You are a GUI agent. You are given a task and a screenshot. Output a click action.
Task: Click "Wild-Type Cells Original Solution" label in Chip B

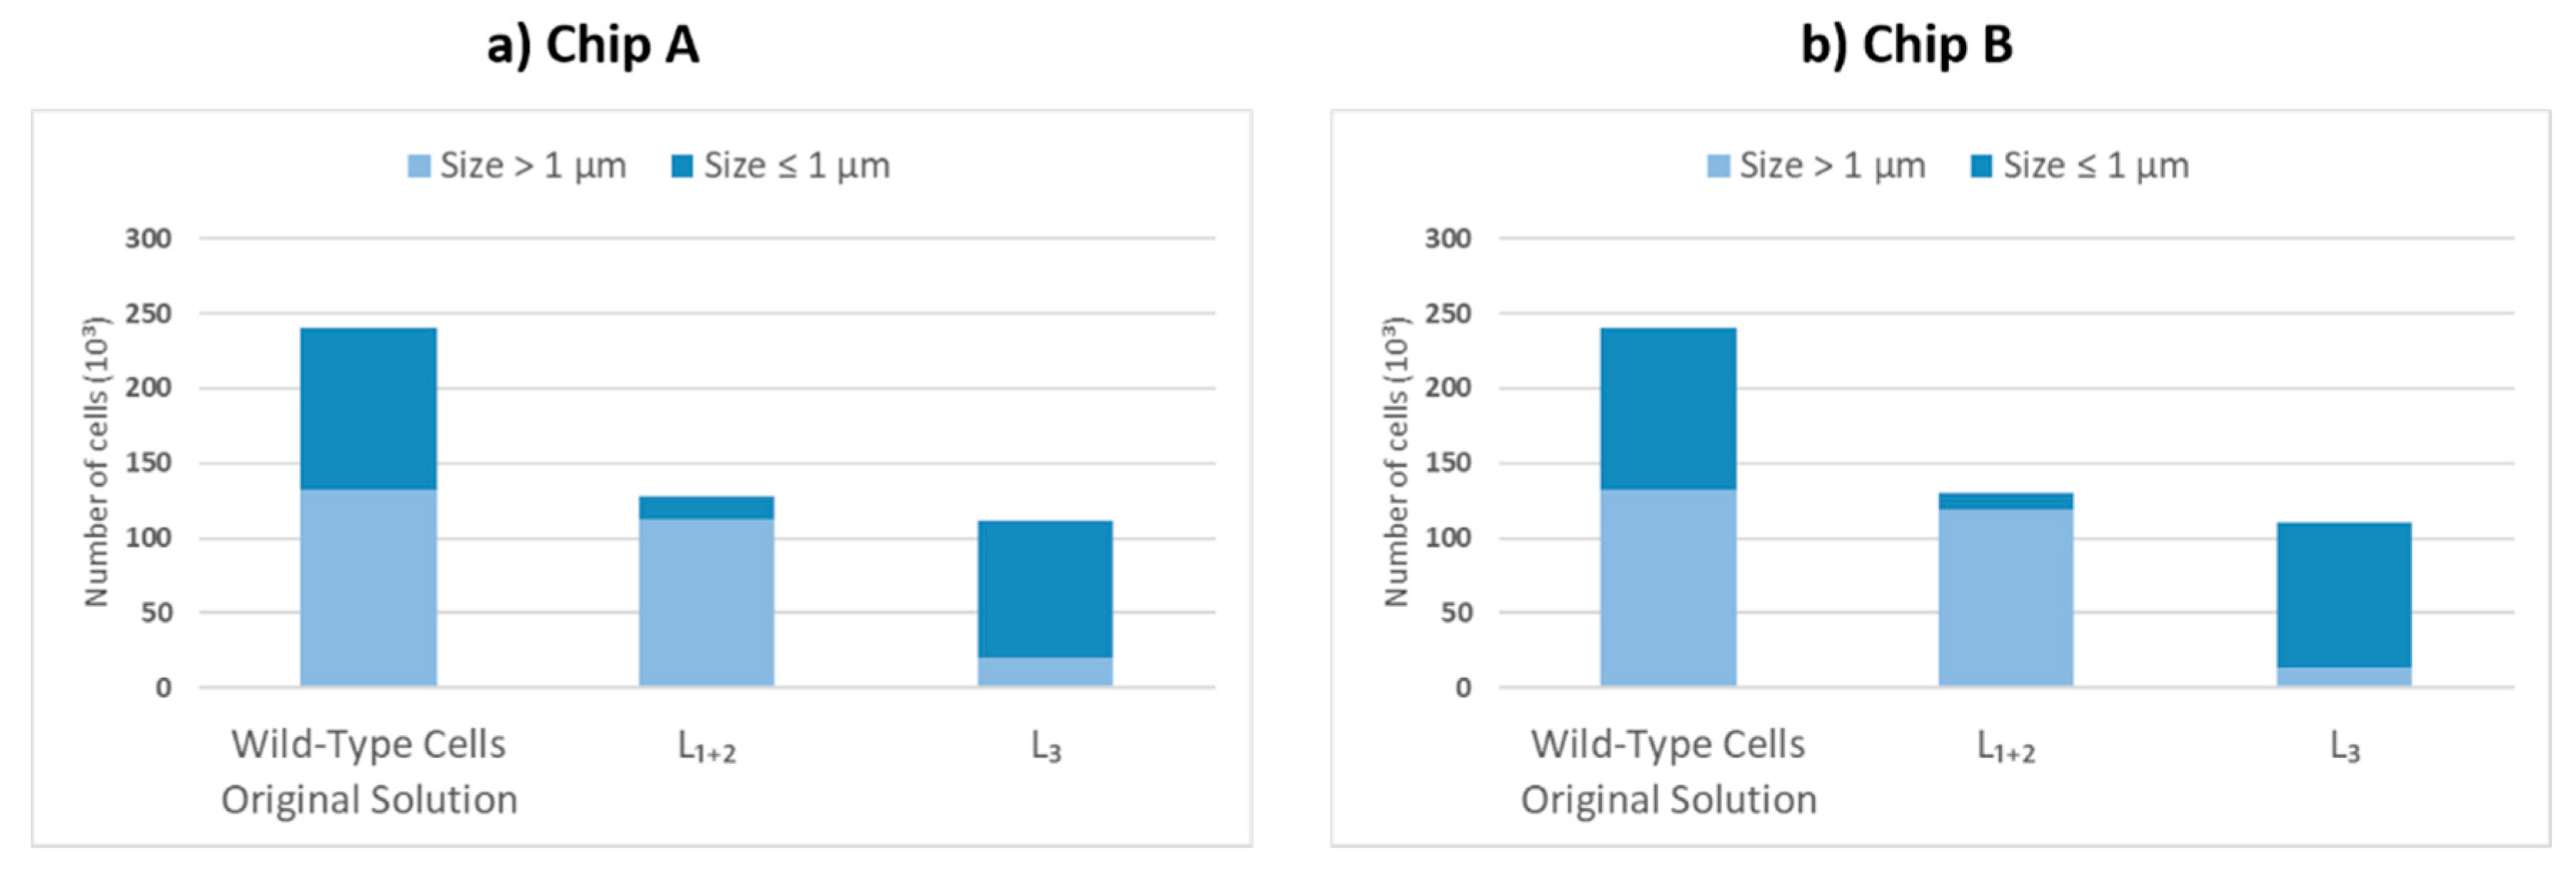coord(1668,772)
